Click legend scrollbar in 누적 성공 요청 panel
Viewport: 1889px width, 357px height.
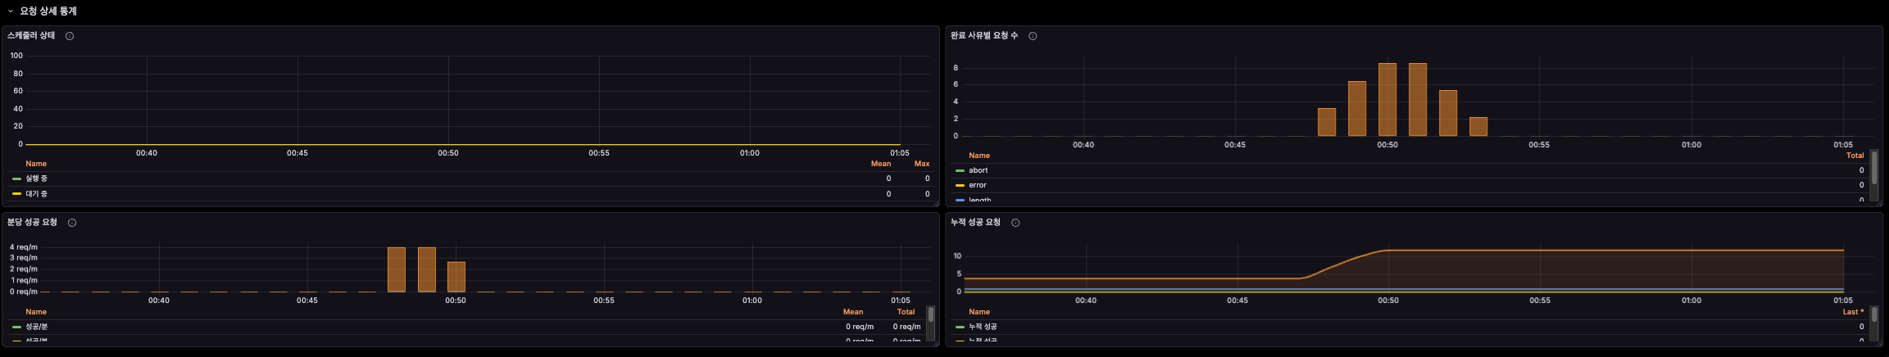point(1874,314)
